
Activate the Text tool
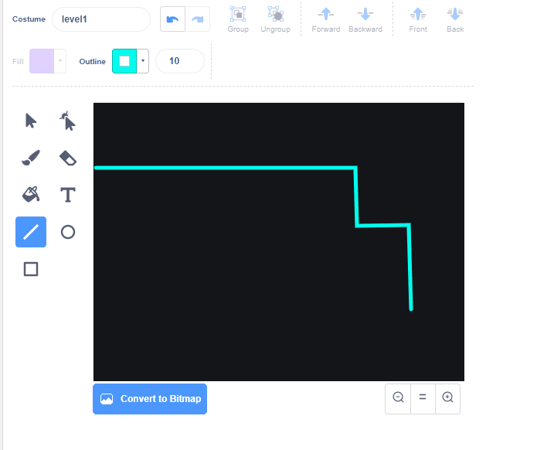pyautogui.click(x=68, y=195)
